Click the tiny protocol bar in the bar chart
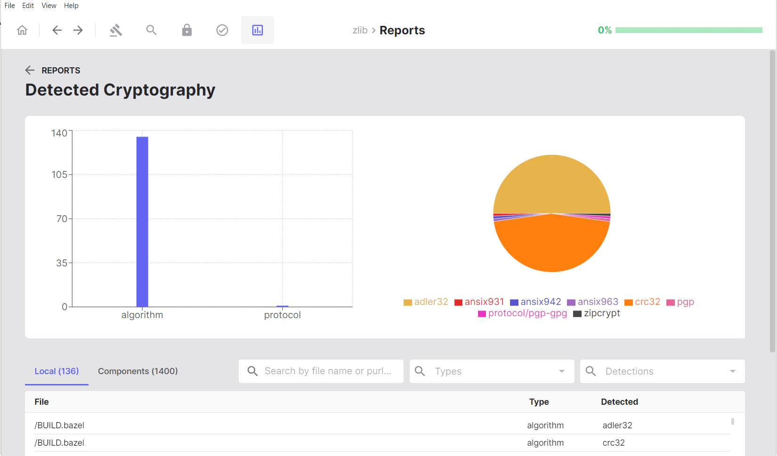Screen dimensions: 777x456 (283, 306)
